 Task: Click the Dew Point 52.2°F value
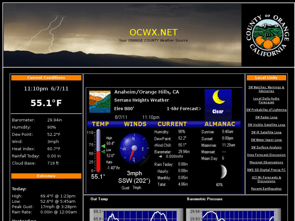(x=54, y=135)
